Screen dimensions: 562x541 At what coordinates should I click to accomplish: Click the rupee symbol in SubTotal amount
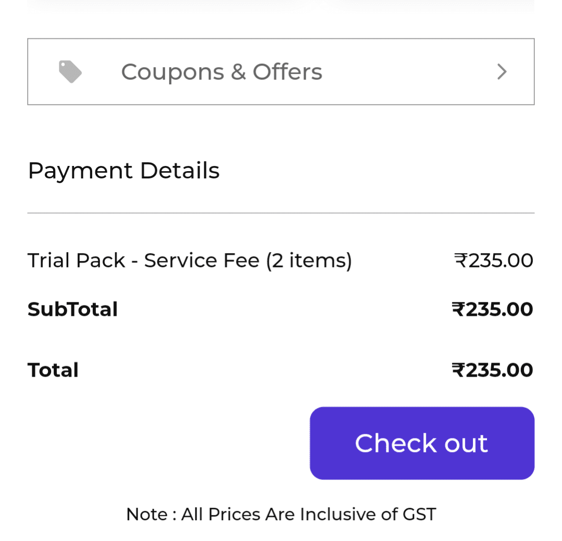(458, 310)
